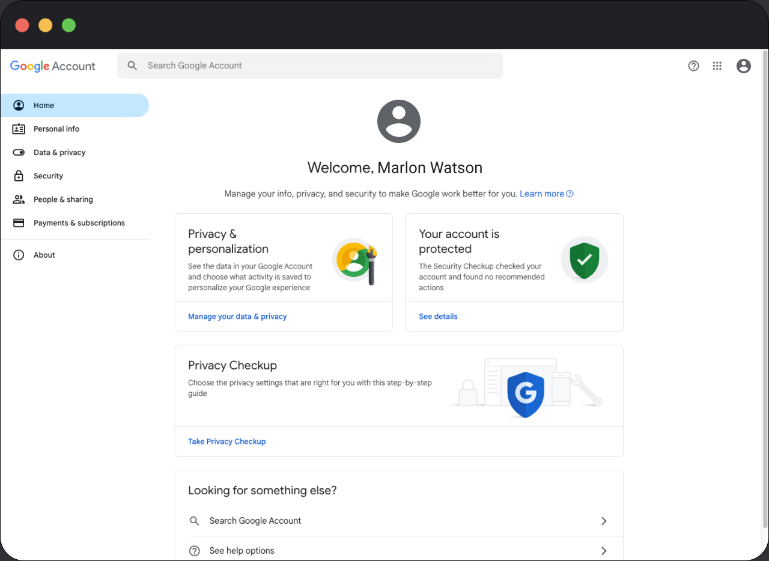Select Security in the left navigation

pos(48,176)
